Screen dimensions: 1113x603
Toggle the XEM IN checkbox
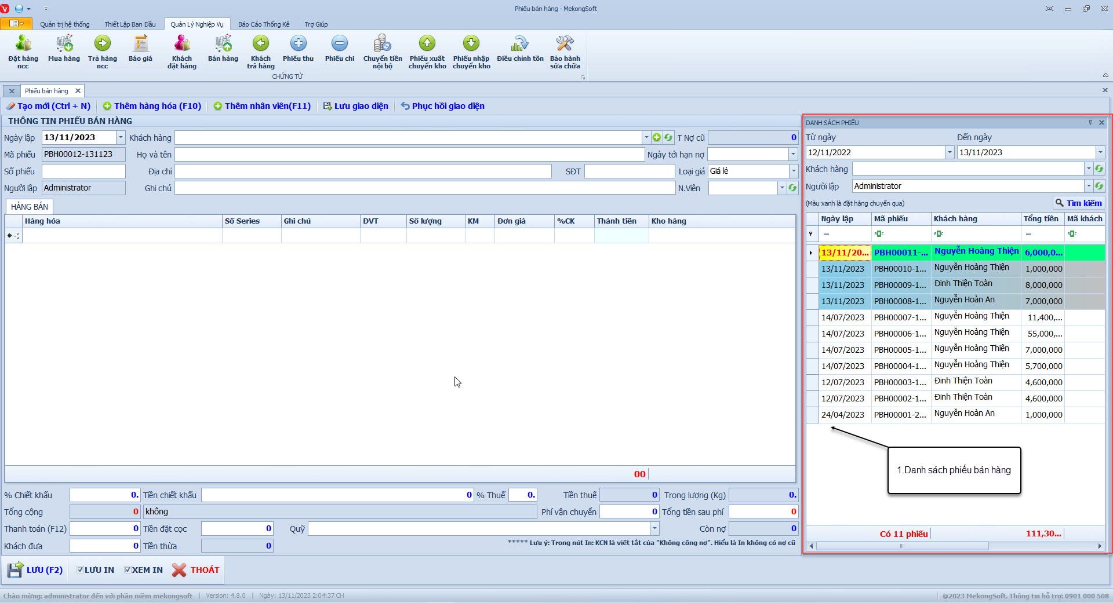128,570
